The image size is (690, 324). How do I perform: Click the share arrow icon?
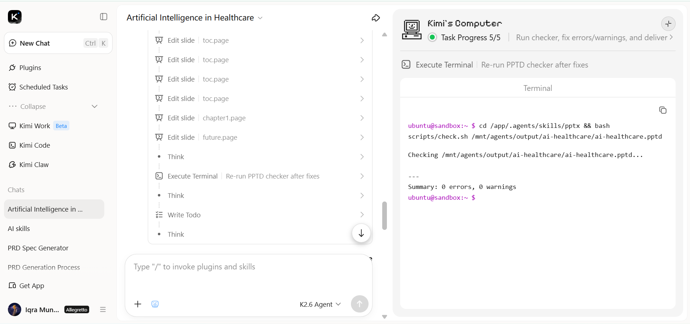(376, 18)
